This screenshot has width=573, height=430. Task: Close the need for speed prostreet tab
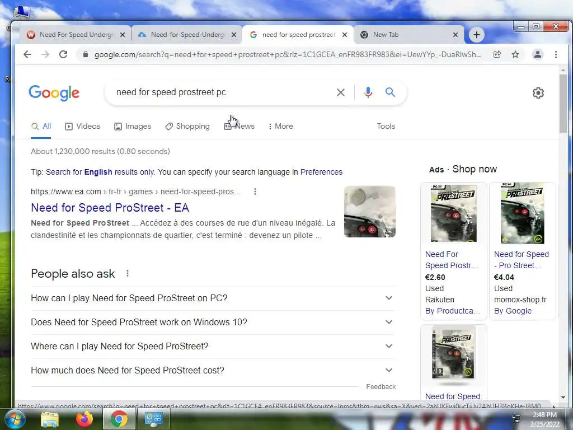coord(345,35)
